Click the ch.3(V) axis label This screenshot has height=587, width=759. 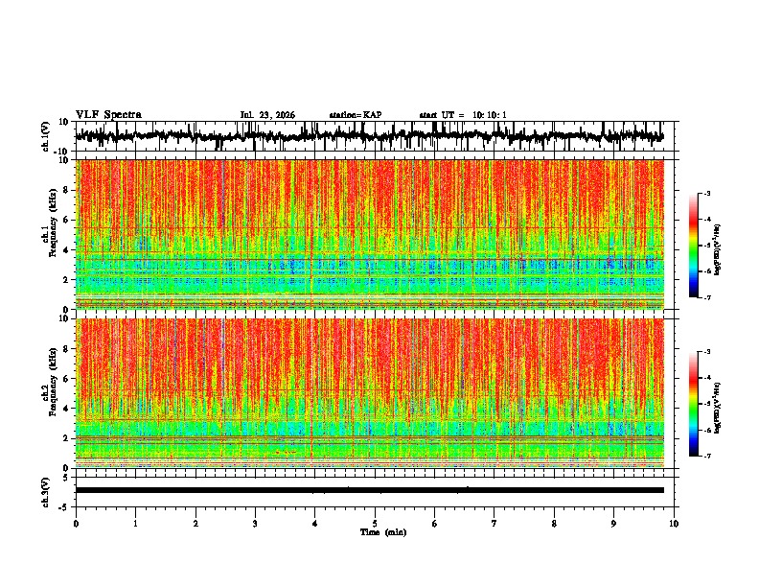point(46,492)
